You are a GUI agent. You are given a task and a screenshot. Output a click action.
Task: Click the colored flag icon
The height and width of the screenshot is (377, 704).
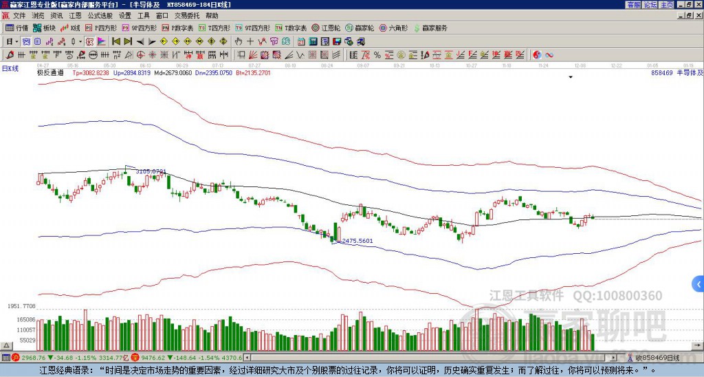[x=102, y=42]
